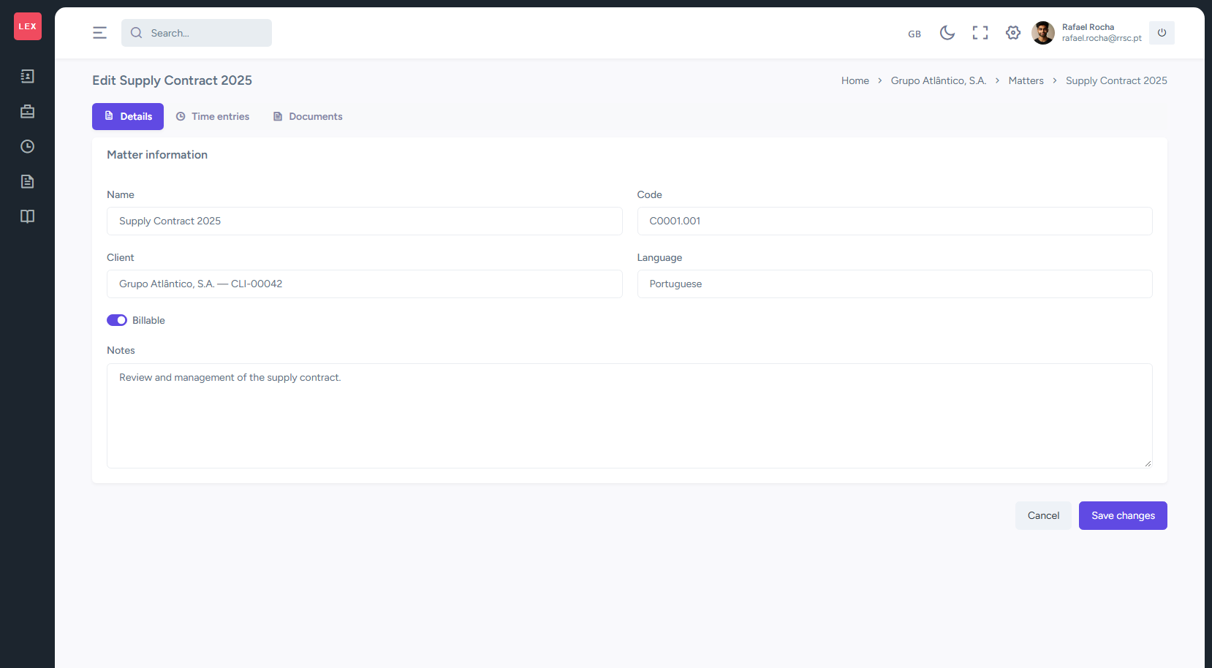Screen dimensions: 1212x668
Task: Open the Client dropdown field
Action: (x=365, y=284)
